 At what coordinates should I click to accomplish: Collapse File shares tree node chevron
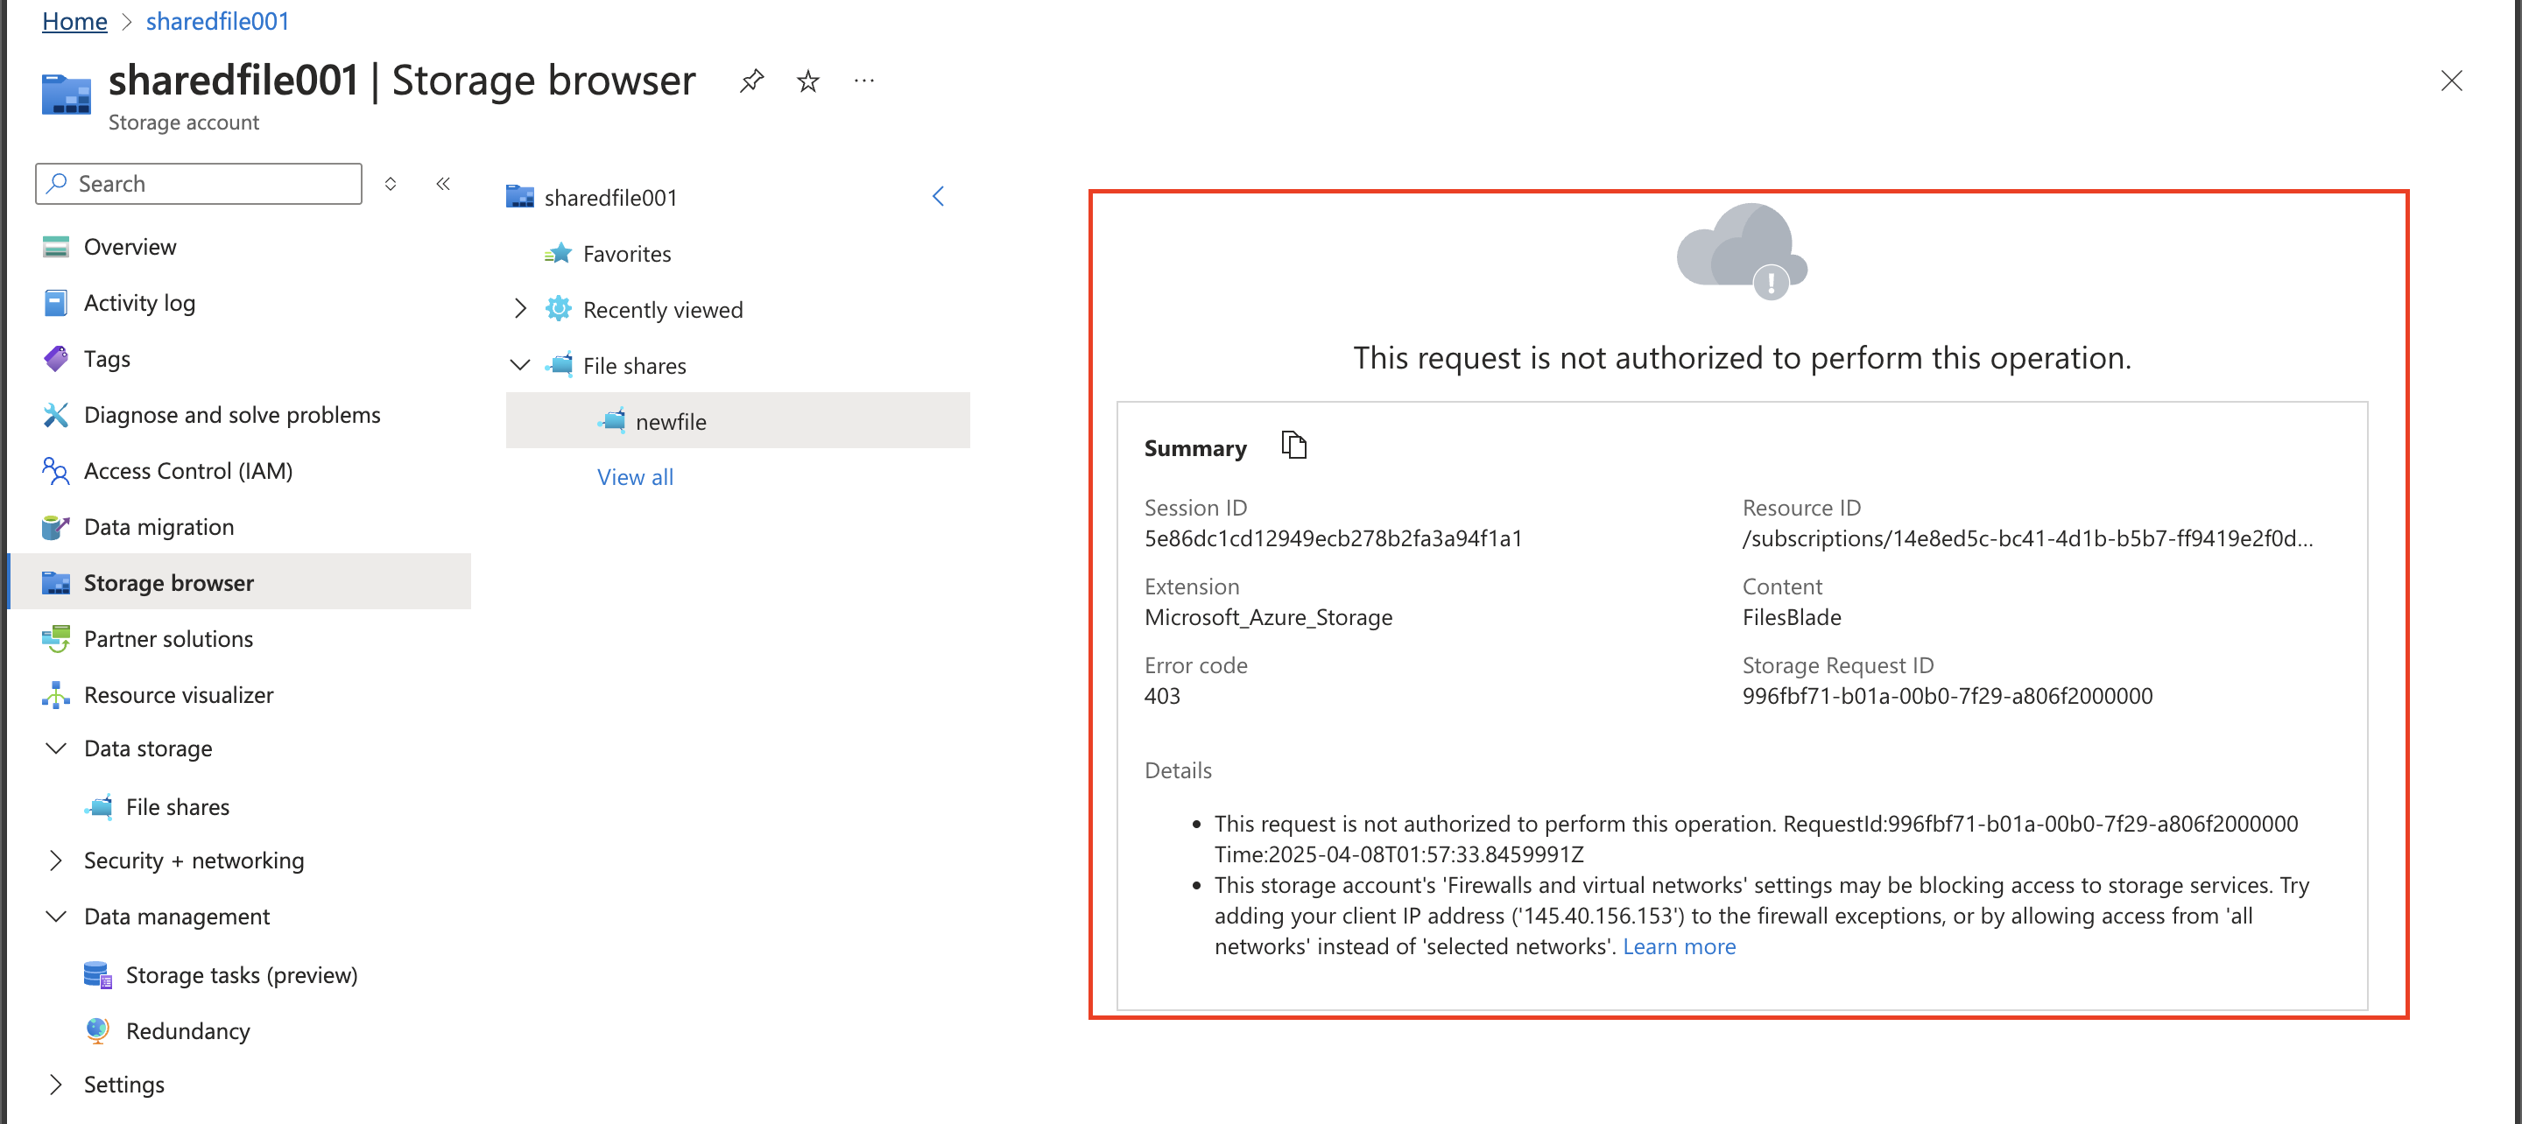click(x=520, y=365)
